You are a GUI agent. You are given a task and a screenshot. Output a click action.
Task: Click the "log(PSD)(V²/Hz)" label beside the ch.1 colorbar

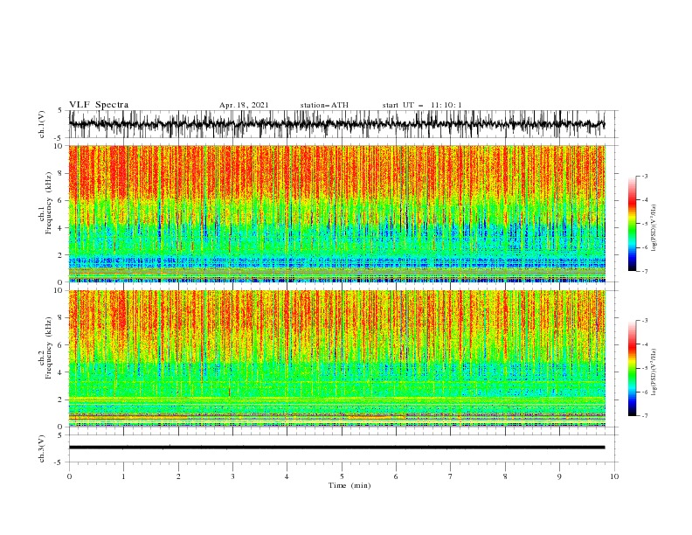654,228
